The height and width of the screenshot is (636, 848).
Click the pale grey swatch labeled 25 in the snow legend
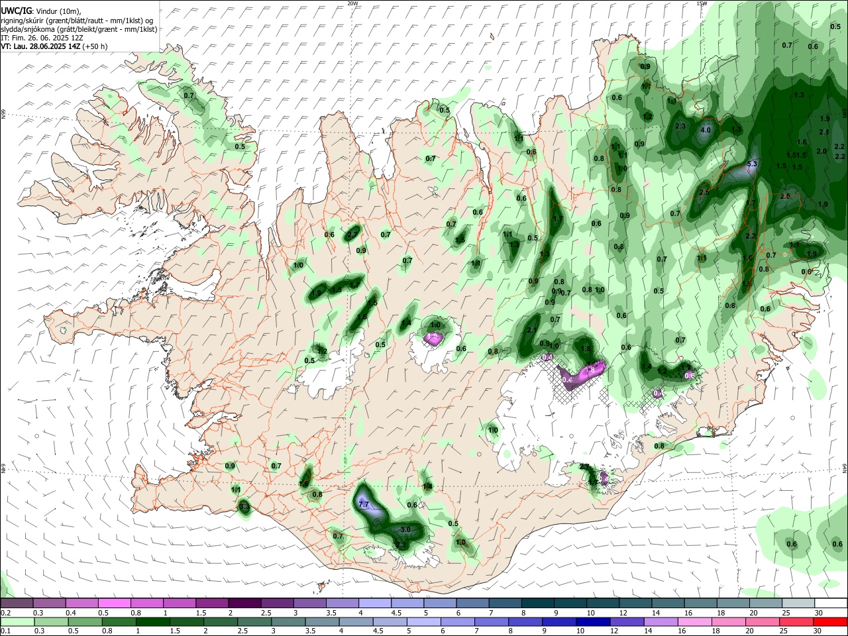click(x=798, y=604)
